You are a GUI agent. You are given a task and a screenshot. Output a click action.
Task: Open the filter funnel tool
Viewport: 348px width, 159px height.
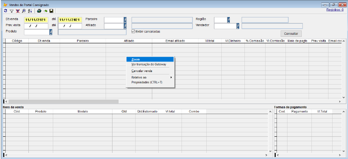(11, 11)
